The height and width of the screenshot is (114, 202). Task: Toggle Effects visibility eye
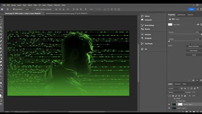[175, 98]
